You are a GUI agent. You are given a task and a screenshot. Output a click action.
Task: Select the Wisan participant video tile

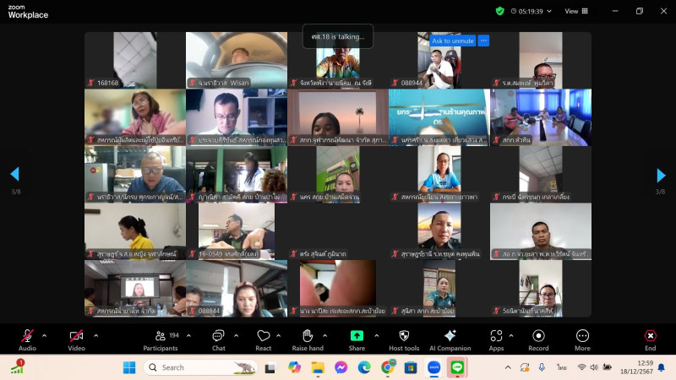[237, 60]
